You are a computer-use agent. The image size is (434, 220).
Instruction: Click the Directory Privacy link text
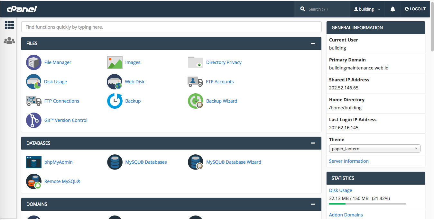click(224, 62)
